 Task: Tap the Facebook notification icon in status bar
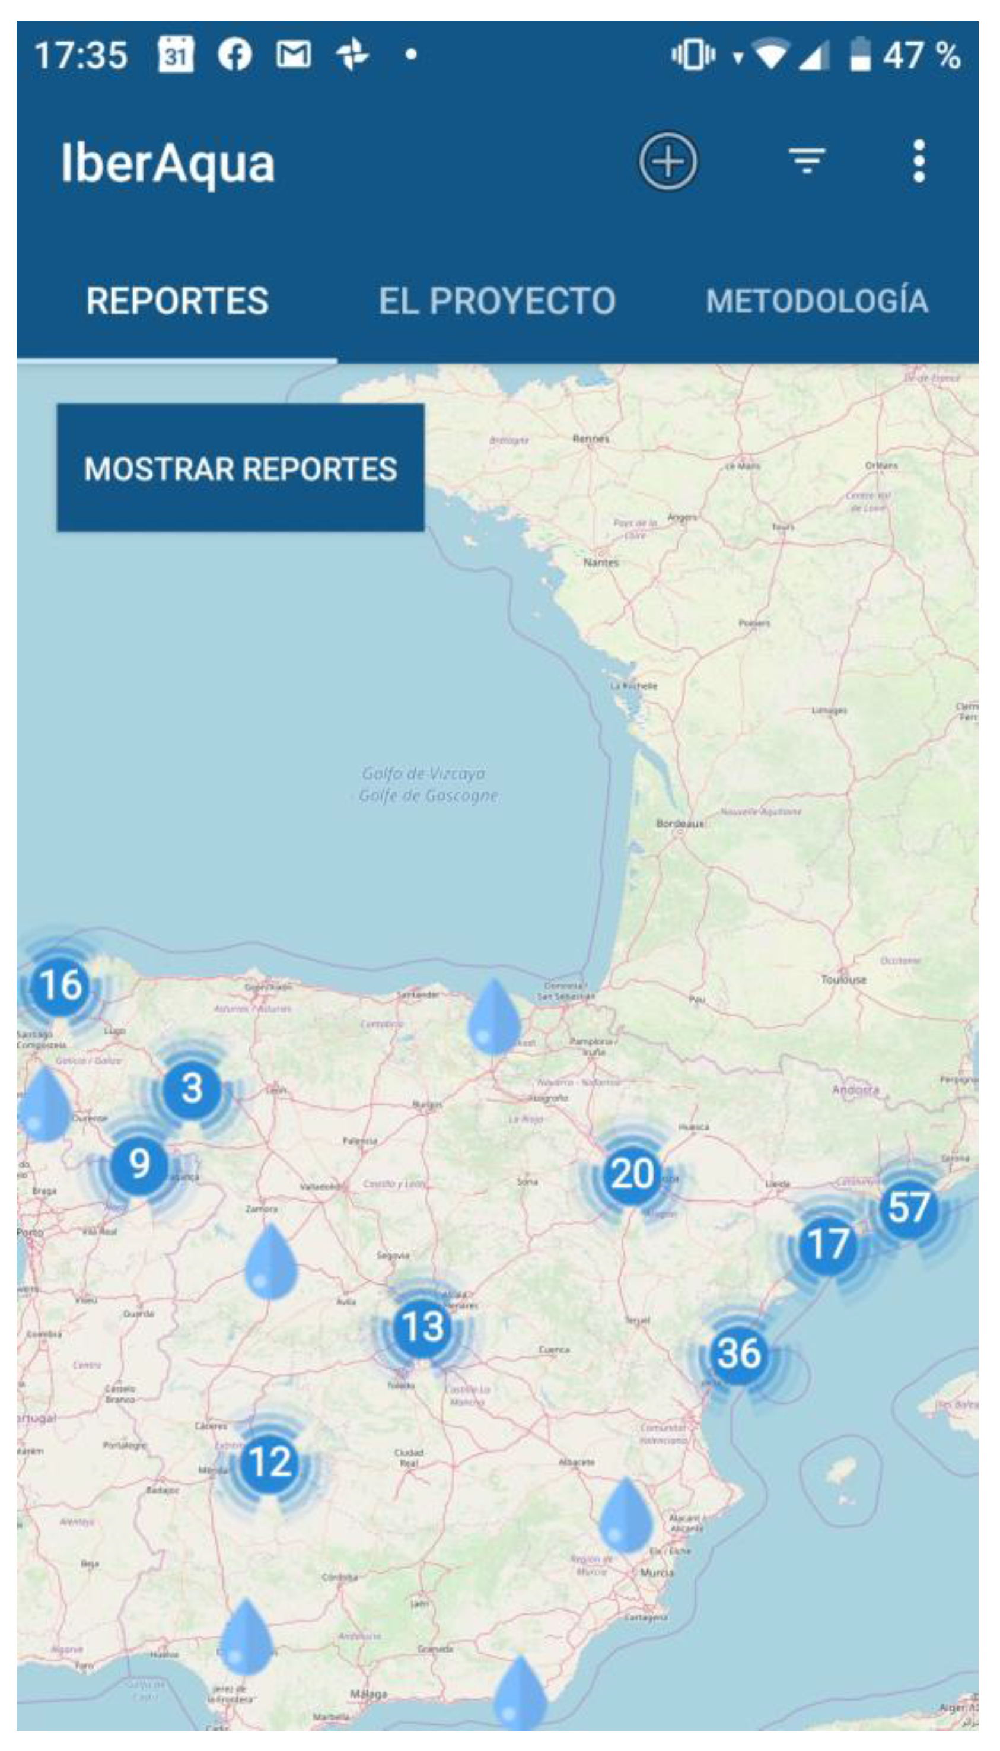(235, 54)
